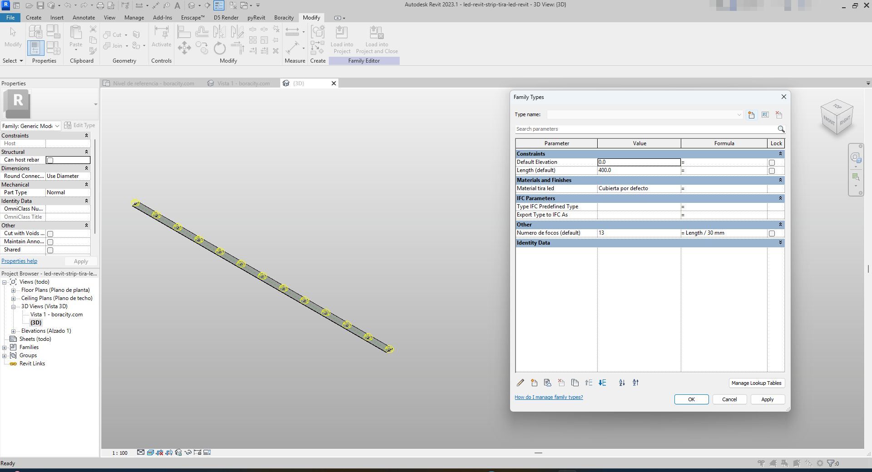Click the Search parameters field
This screenshot has height=472, width=872.
coord(645,129)
